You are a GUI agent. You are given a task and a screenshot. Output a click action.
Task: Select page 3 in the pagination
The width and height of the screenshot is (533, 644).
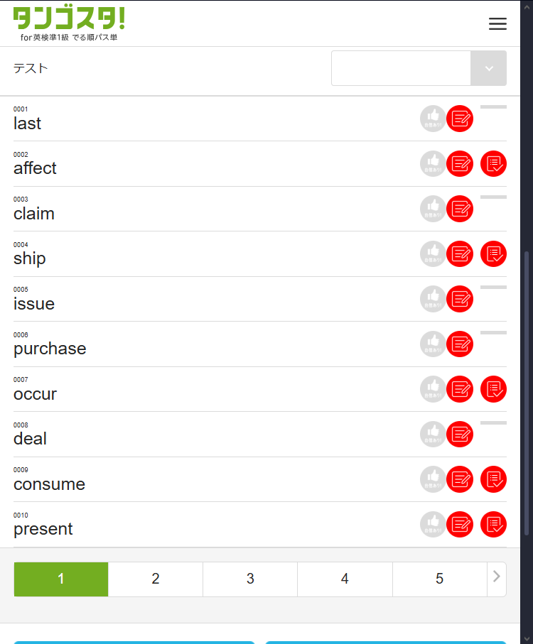(x=250, y=579)
